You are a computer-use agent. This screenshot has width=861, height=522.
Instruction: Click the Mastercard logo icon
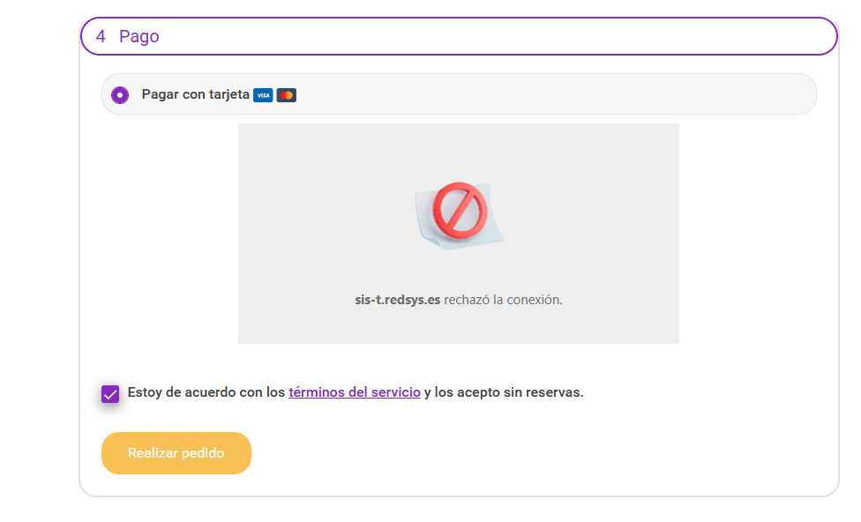pyautogui.click(x=286, y=95)
